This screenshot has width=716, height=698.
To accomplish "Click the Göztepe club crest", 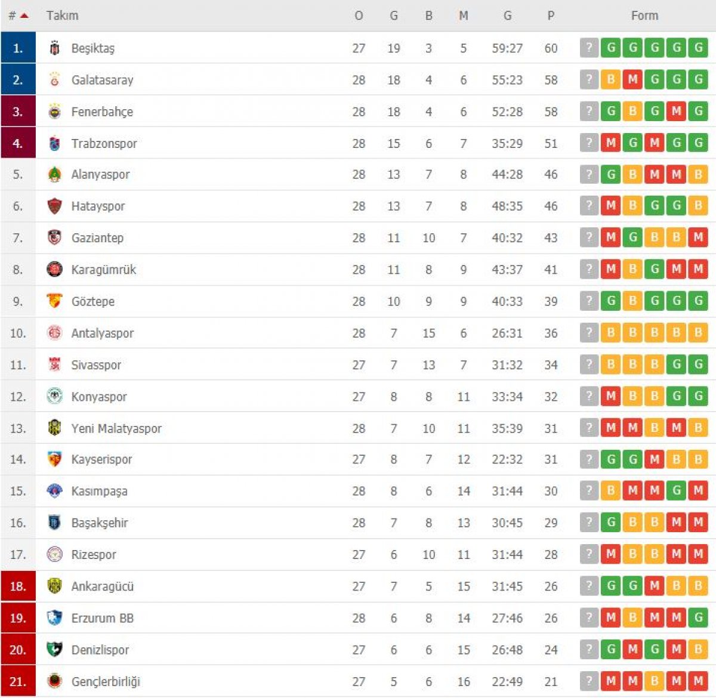I will pos(54,301).
